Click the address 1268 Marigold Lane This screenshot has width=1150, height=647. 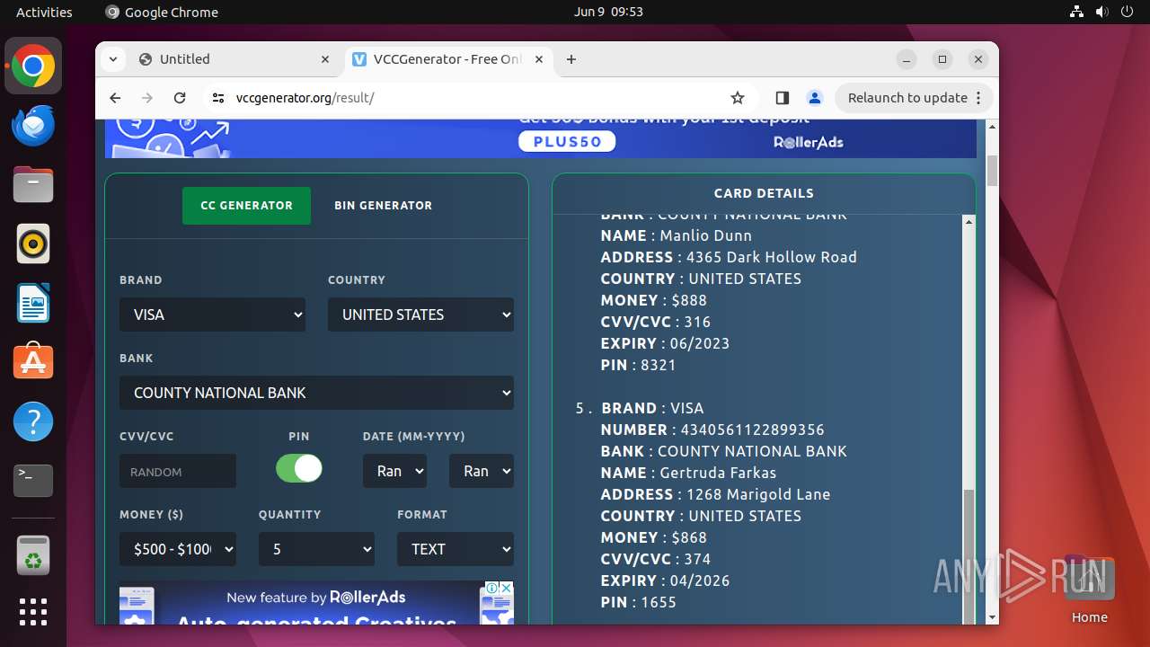(758, 494)
